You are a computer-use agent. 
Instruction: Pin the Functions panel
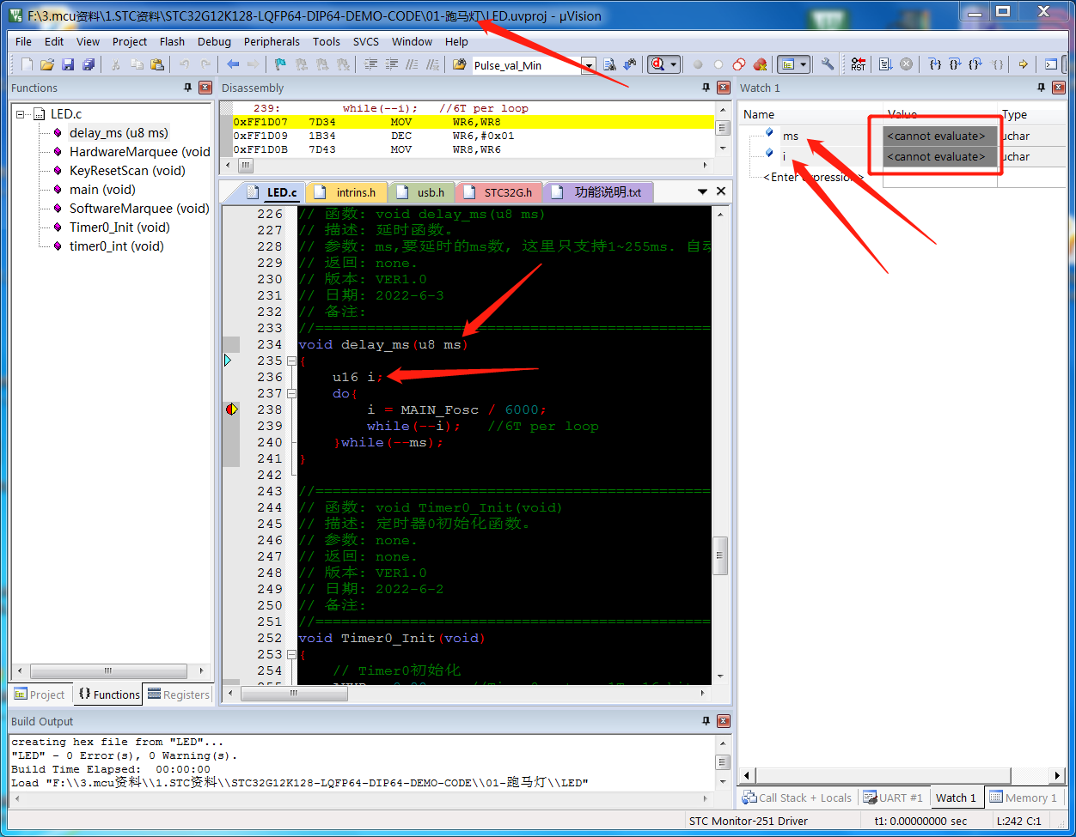point(188,88)
